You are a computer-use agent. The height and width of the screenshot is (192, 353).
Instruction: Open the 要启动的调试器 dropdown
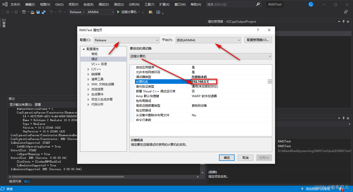201,56
